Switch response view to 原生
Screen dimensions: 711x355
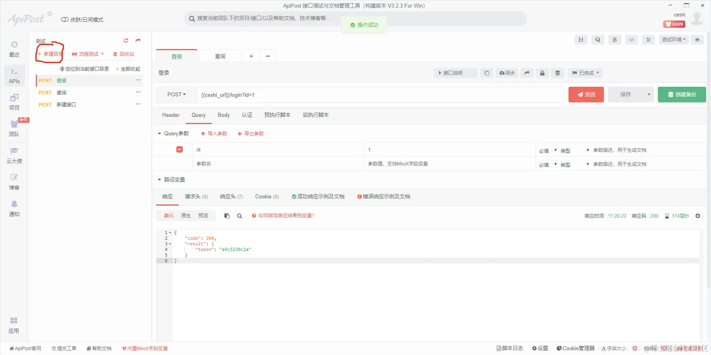[x=186, y=216]
